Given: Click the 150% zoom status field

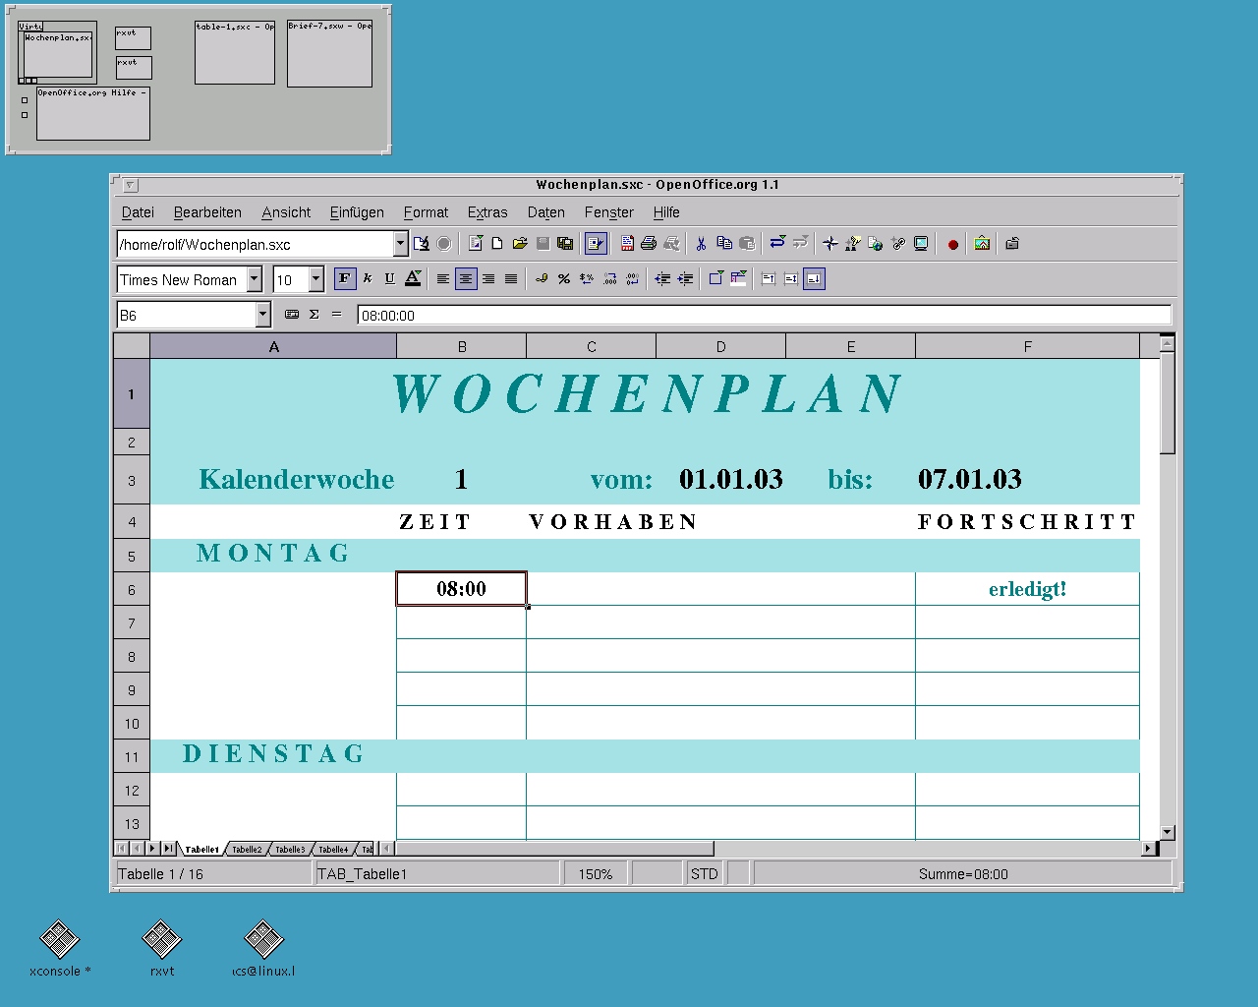Looking at the screenshot, I should [595, 873].
